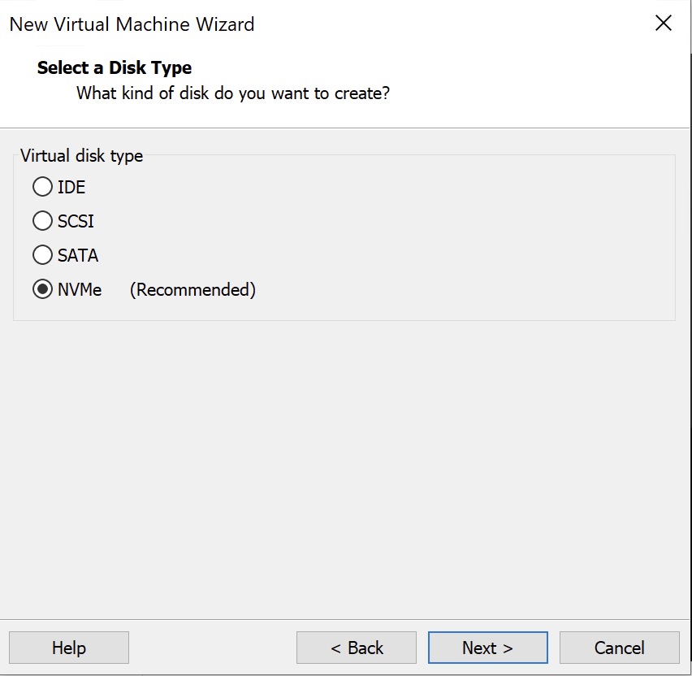The image size is (692, 676).
Task: Select the IDE radio button
Action: tap(42, 187)
